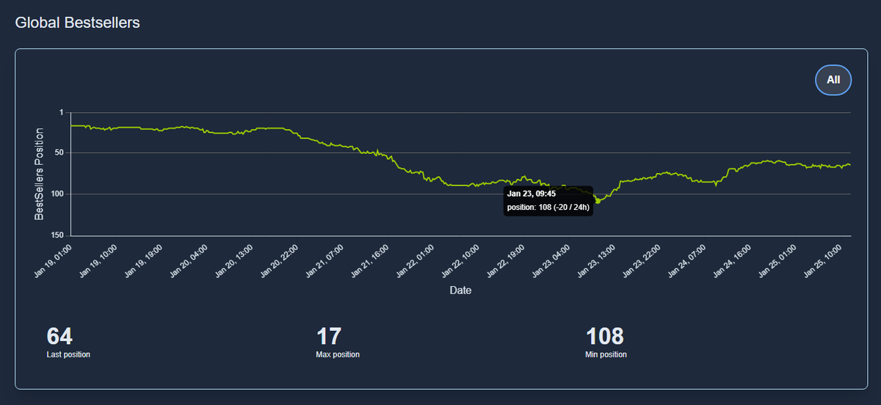Click the Min position value 108
This screenshot has height=405, width=881.
click(x=605, y=337)
